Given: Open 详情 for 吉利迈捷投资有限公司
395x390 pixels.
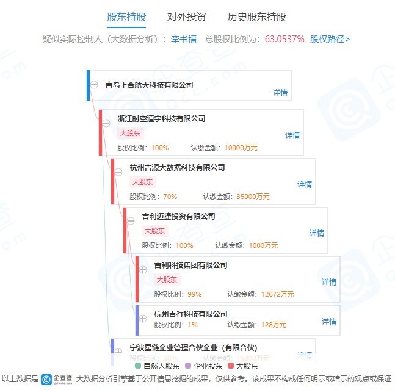Looking at the screenshot, I should (317, 233).
